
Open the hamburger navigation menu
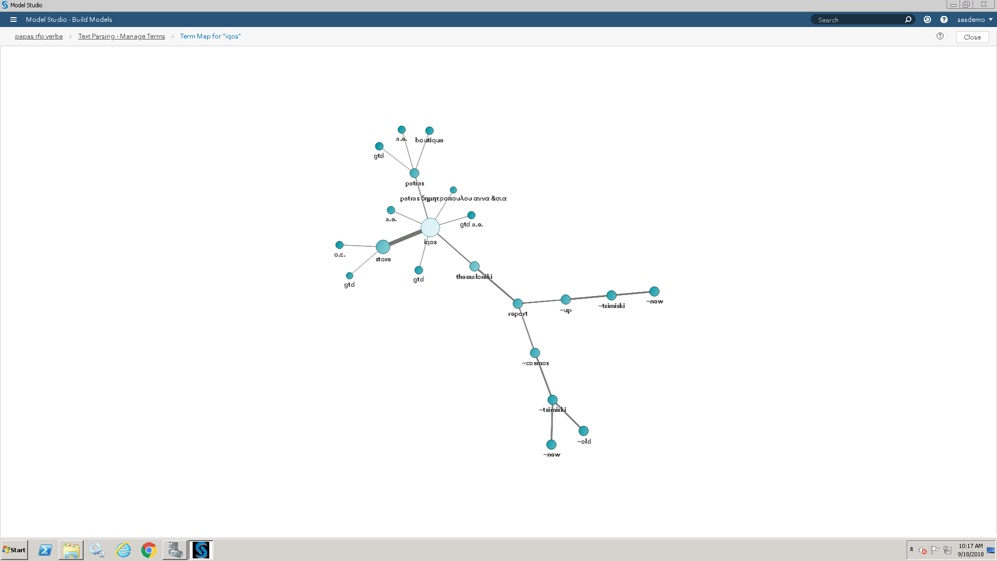click(x=14, y=20)
